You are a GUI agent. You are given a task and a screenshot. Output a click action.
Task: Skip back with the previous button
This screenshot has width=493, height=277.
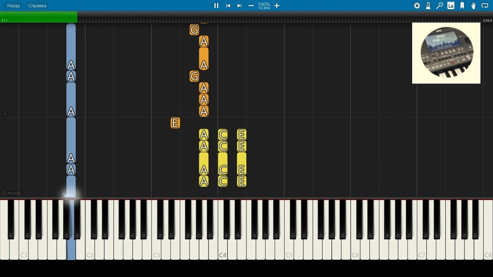point(228,6)
